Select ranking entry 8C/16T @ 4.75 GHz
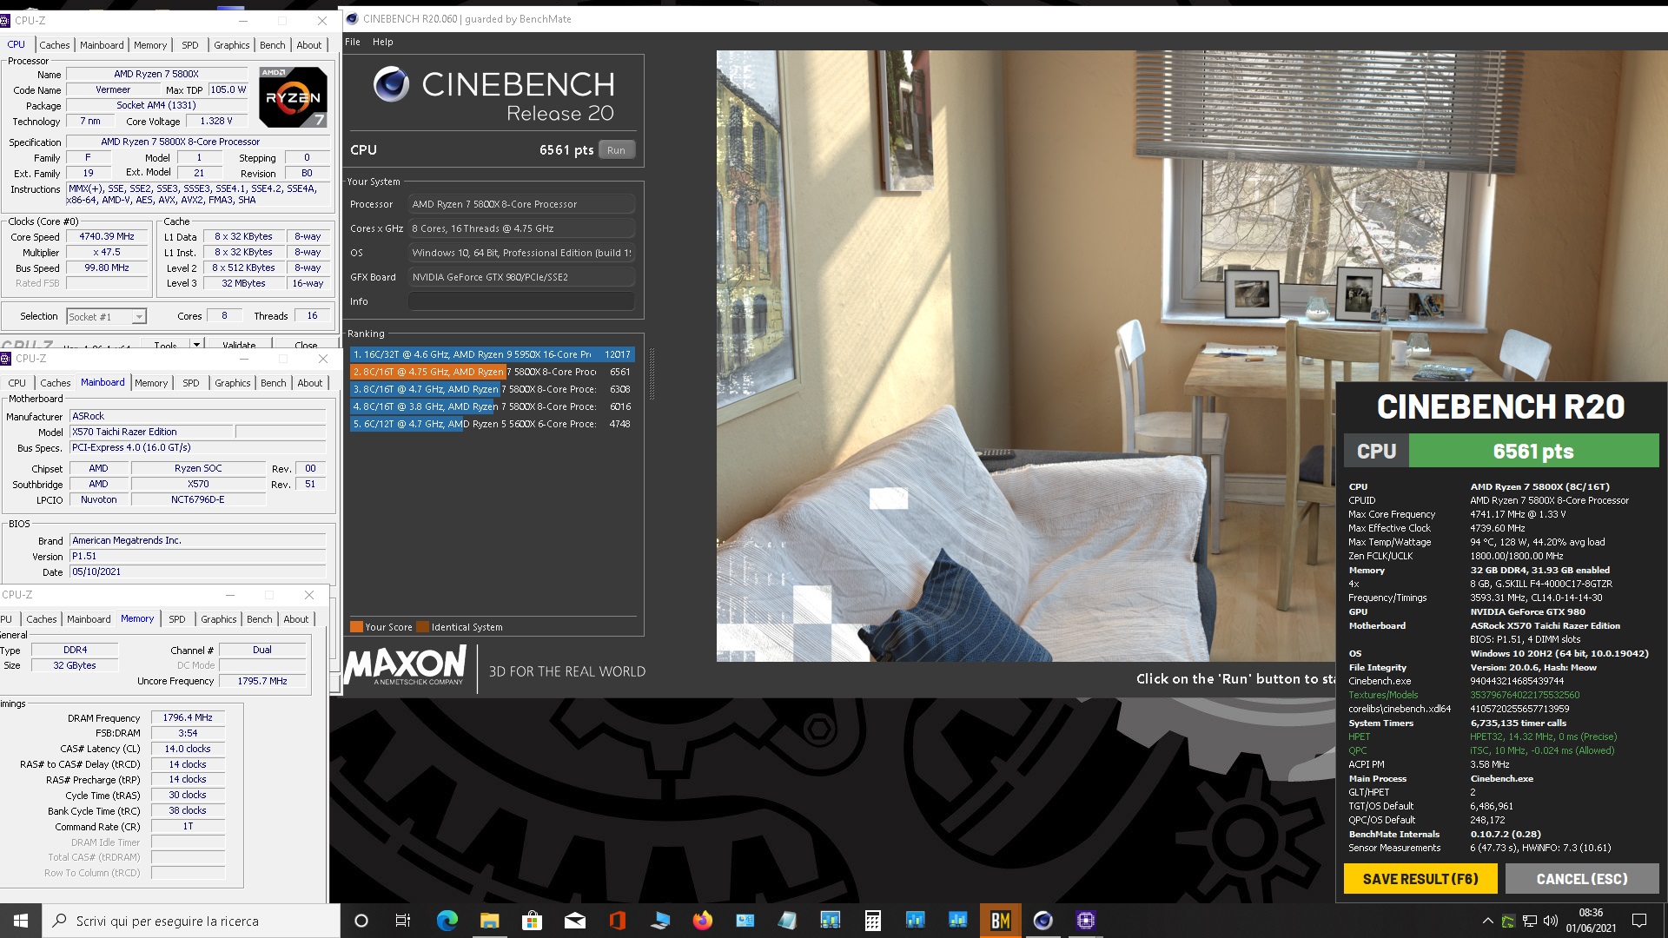Screen dimensions: 1668x938 coord(492,372)
